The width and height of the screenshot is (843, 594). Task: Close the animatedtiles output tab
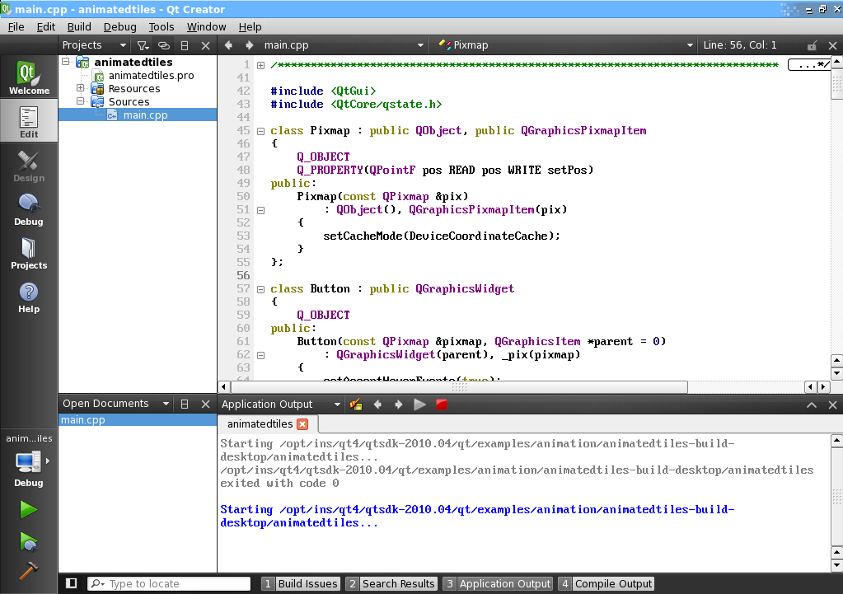coord(302,424)
